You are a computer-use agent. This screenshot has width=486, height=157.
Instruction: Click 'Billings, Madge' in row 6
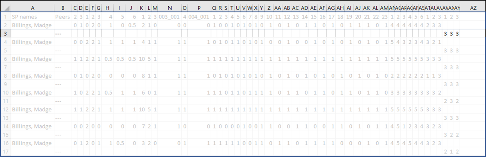point(32,59)
